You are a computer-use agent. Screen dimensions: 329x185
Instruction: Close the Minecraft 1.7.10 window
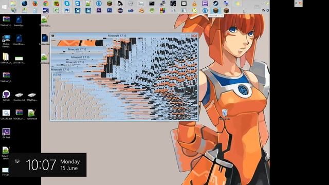[194, 35]
